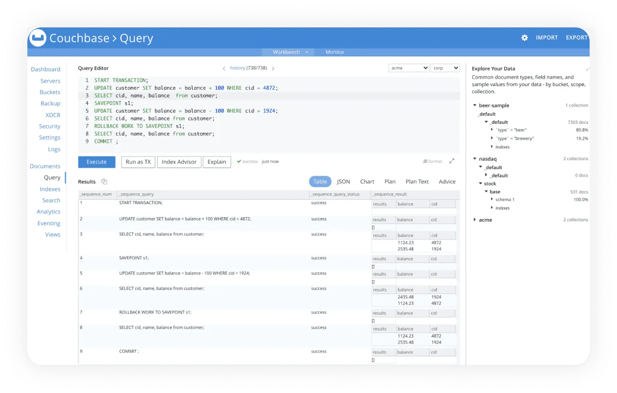
Task: Open Analytics in the sidebar
Action: click(49, 212)
